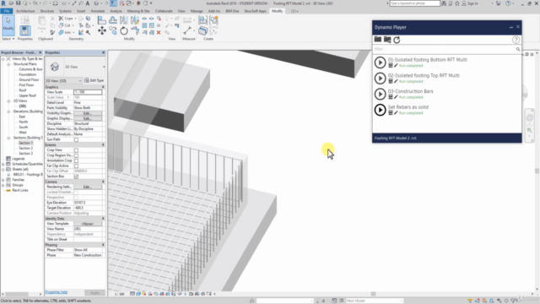Select Section 2 in Project Browser
This screenshot has width=540, height=304.
click(26, 149)
